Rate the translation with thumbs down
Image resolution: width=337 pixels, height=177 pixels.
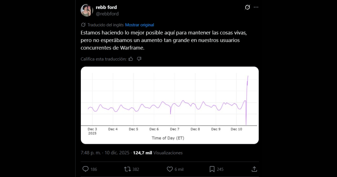tap(139, 59)
